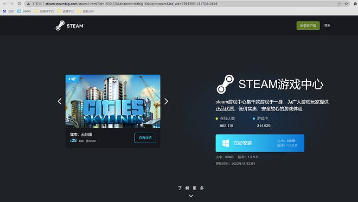Click the ¥38 price text

pyautogui.click(x=73, y=140)
